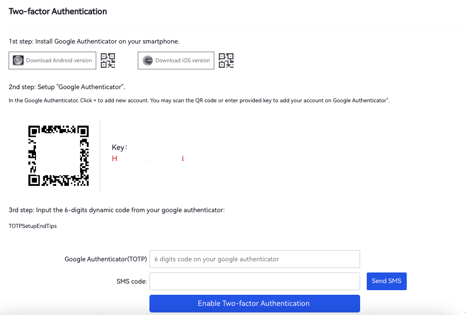The height and width of the screenshot is (315, 466).
Task: Click the red secret key text
Action: click(147, 159)
